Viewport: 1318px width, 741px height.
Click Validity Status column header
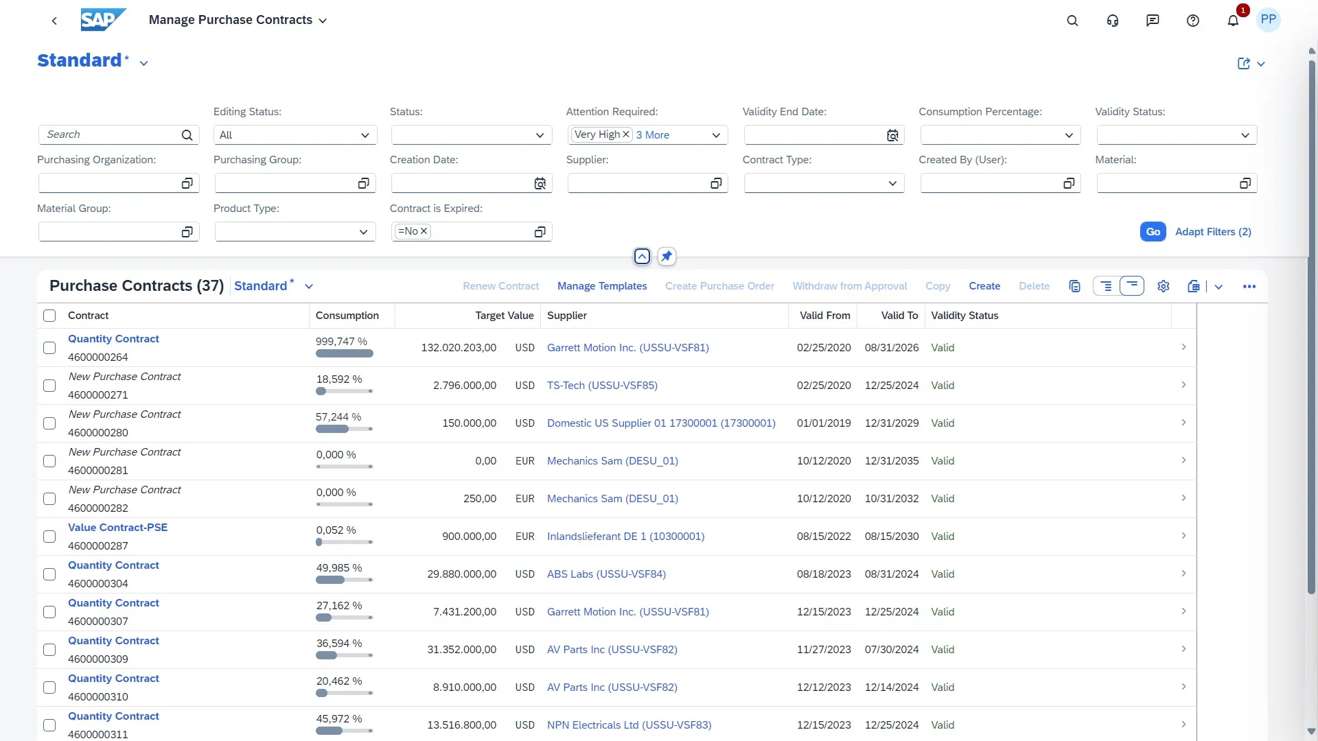tap(964, 316)
